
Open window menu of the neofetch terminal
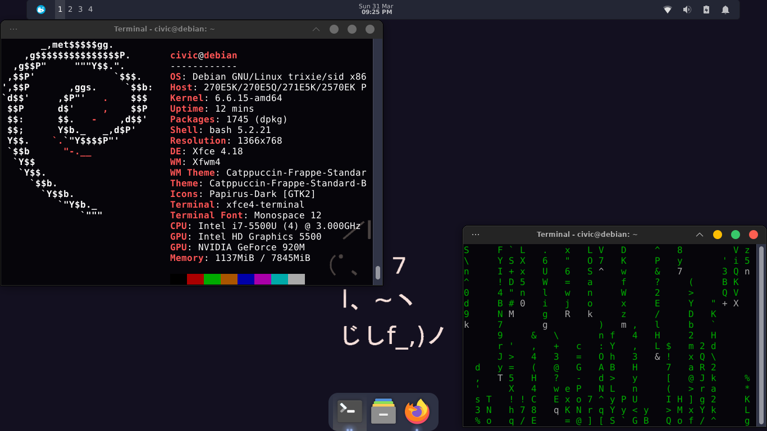click(13, 29)
